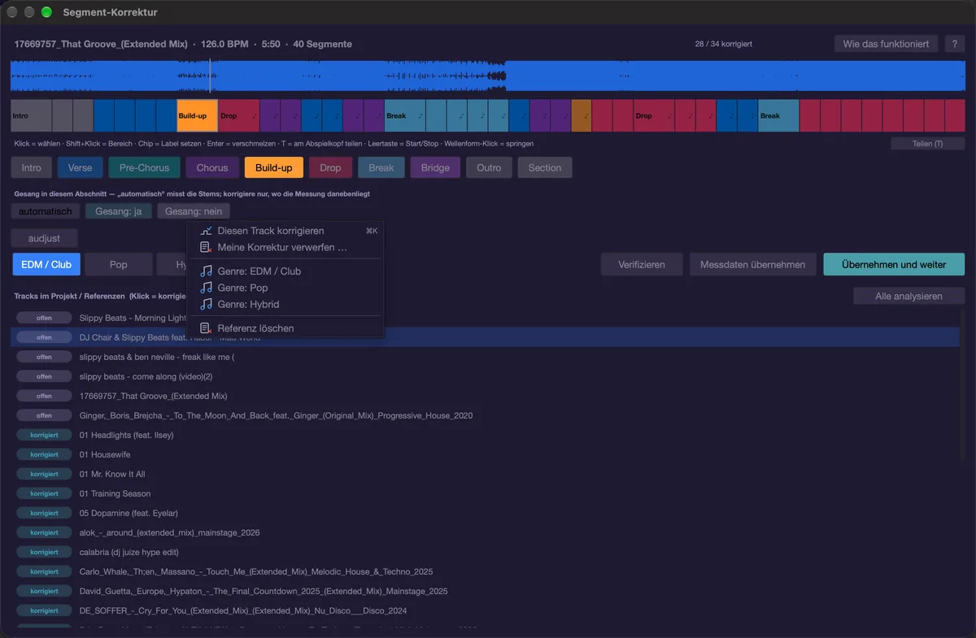The height and width of the screenshot is (638, 976).
Task: Click the Teilen (T) button
Action: [927, 144]
